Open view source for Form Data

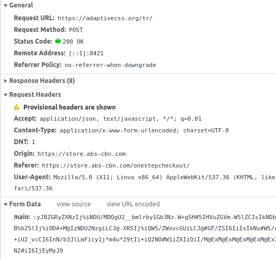pyautogui.click(x=73, y=204)
